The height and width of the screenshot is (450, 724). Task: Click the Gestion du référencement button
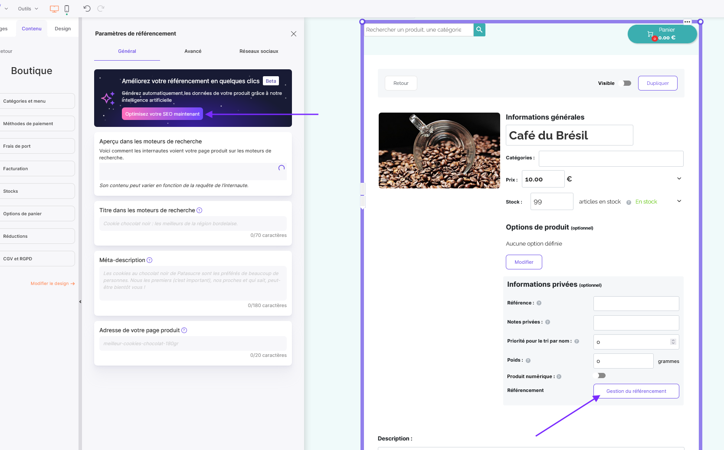636,391
